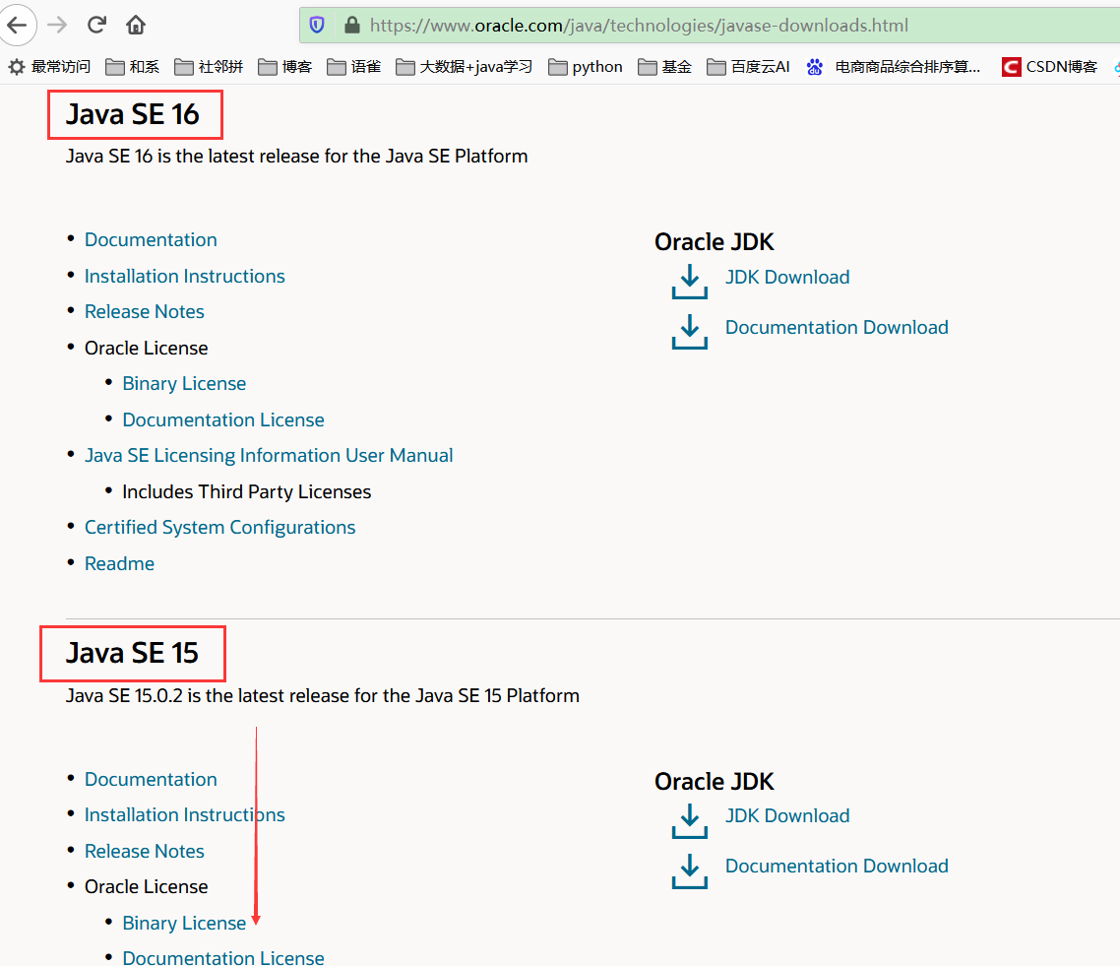The height and width of the screenshot is (966, 1120).
Task: Click download icon beside Java SE 16 JDK Download
Action: coord(689,282)
